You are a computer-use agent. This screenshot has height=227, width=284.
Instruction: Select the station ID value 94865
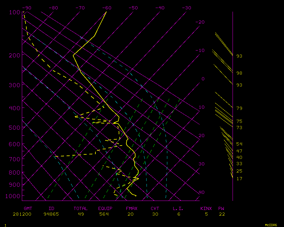tap(51, 214)
